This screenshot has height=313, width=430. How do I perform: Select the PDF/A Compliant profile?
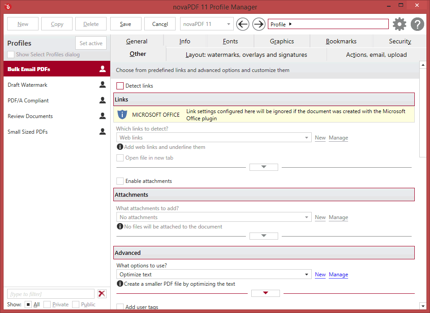[x=57, y=100]
